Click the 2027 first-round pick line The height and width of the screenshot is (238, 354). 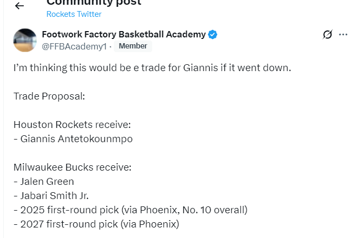(96, 224)
